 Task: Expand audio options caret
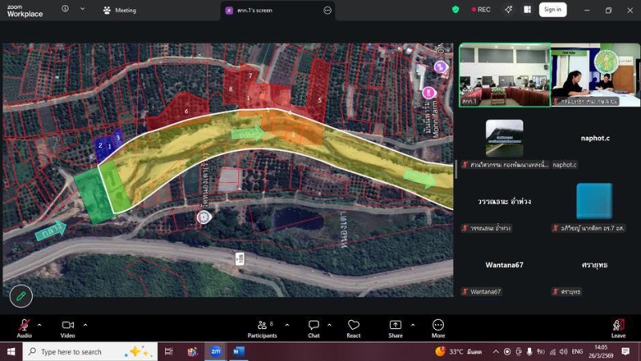[40, 325]
